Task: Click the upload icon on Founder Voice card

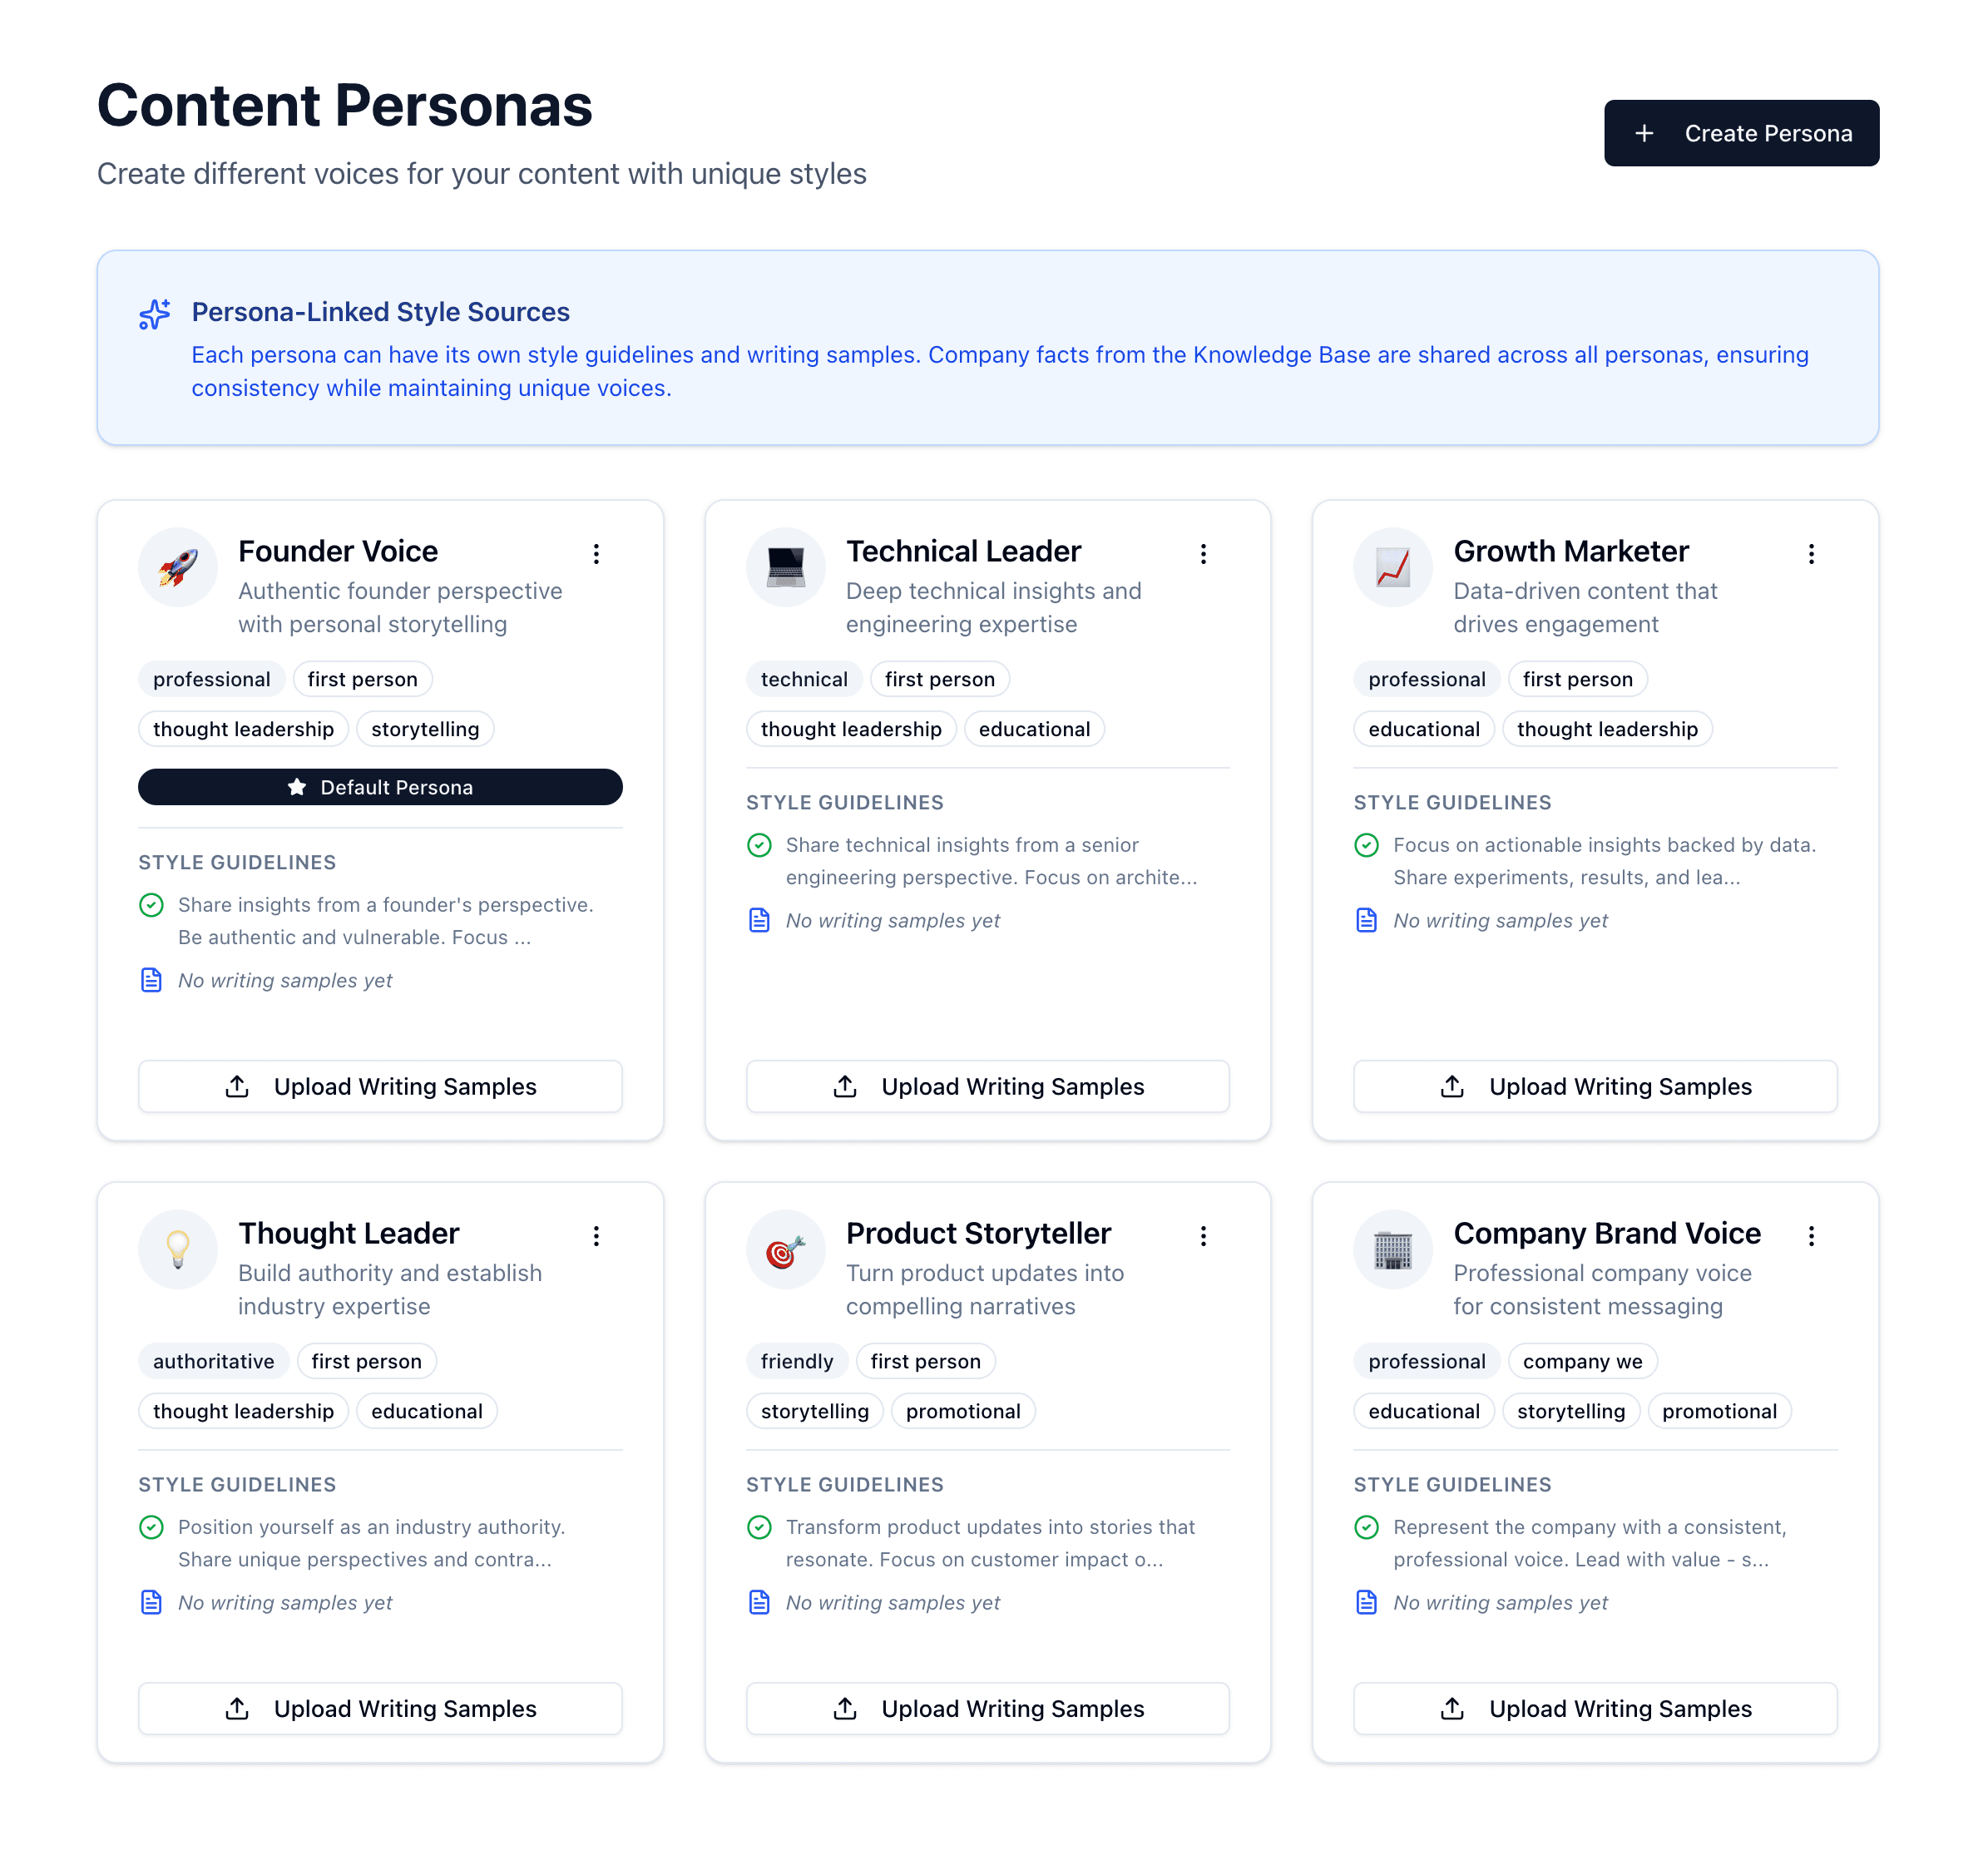Action: click(238, 1086)
